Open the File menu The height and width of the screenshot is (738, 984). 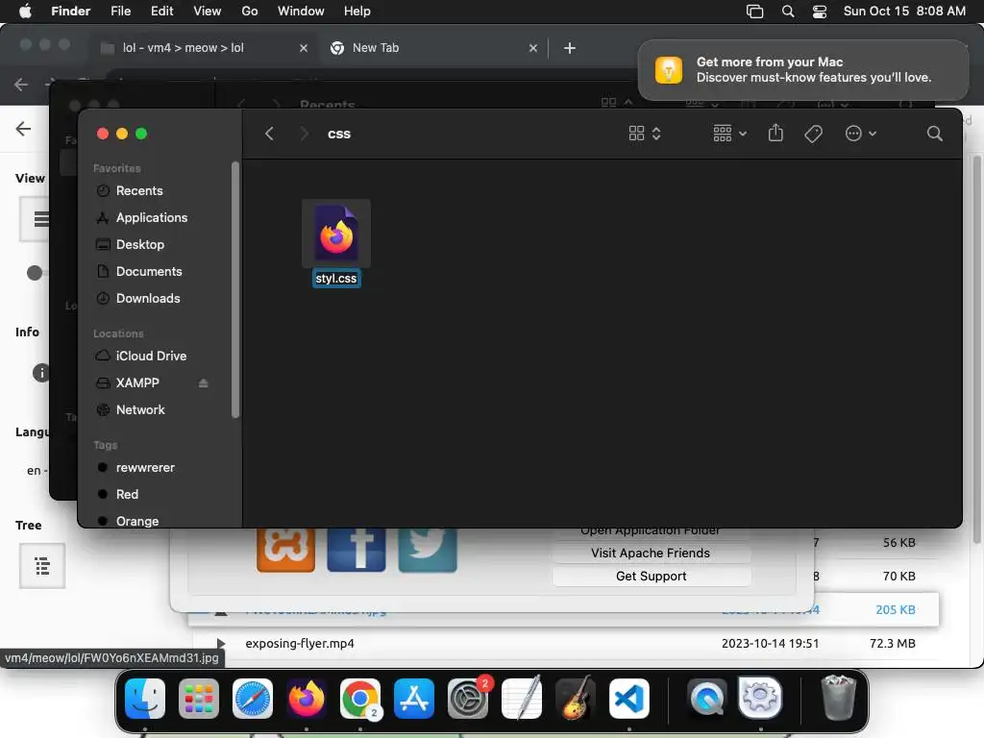pos(120,12)
